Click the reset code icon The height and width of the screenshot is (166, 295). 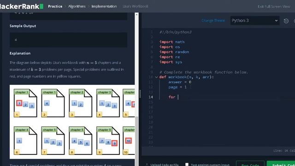[x=286, y=21]
